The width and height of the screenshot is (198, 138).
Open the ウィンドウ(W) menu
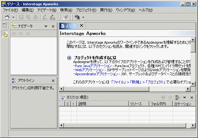coord(126,10)
